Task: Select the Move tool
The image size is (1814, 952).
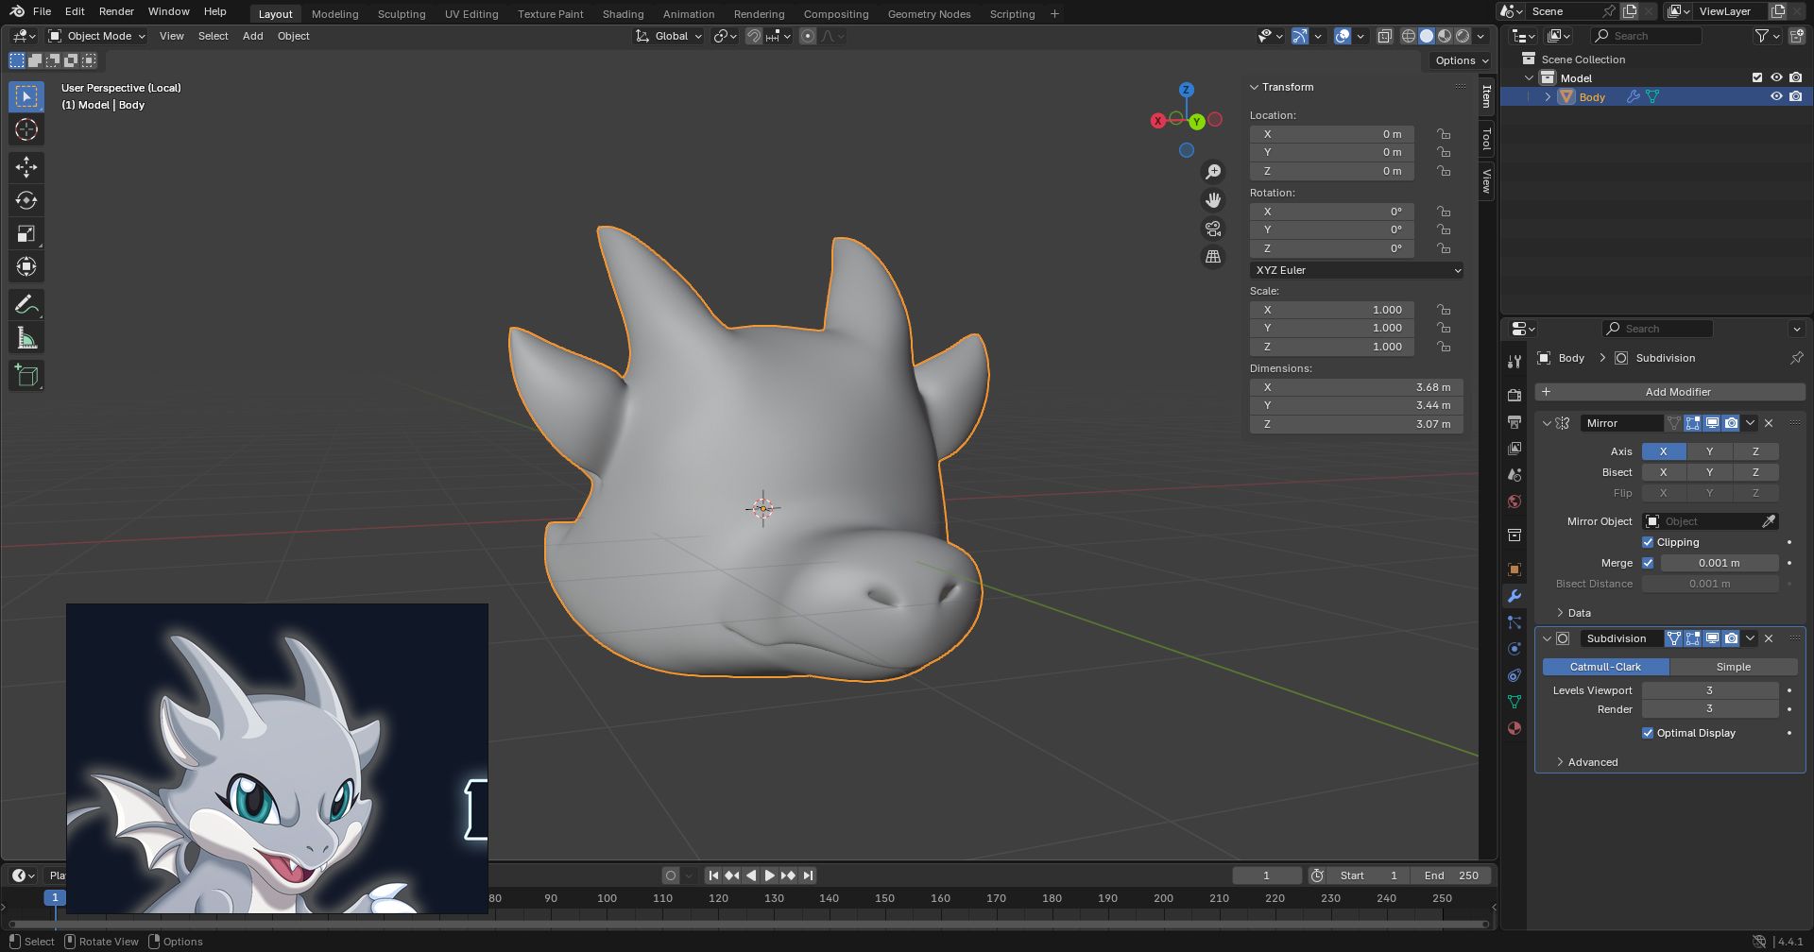Action: [x=26, y=167]
